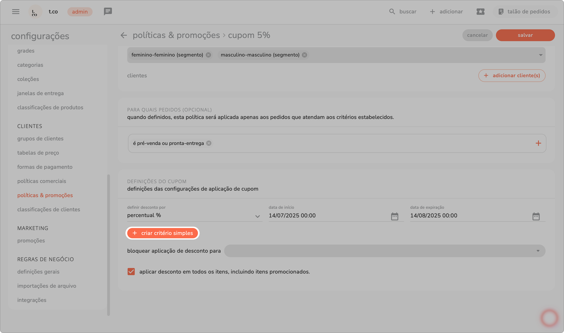Open the hamburger menu icon
This screenshot has width=564, height=333.
coord(16,12)
